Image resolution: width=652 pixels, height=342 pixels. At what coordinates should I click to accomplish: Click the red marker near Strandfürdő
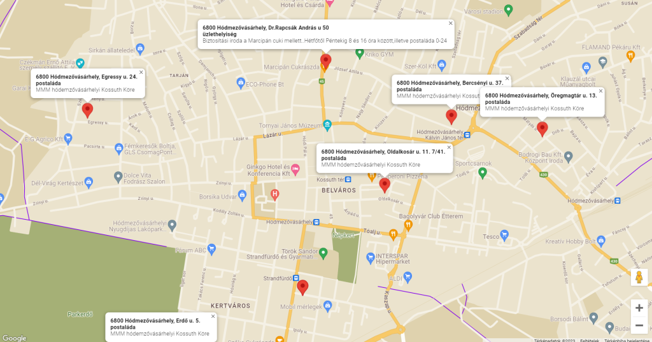click(x=303, y=287)
